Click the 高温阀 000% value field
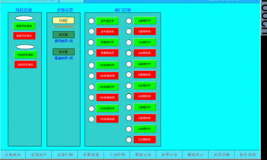Viewport: 267px width, 160px height. pyautogui.click(x=63, y=52)
